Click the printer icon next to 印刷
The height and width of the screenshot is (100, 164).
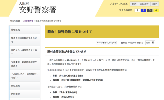(153, 43)
